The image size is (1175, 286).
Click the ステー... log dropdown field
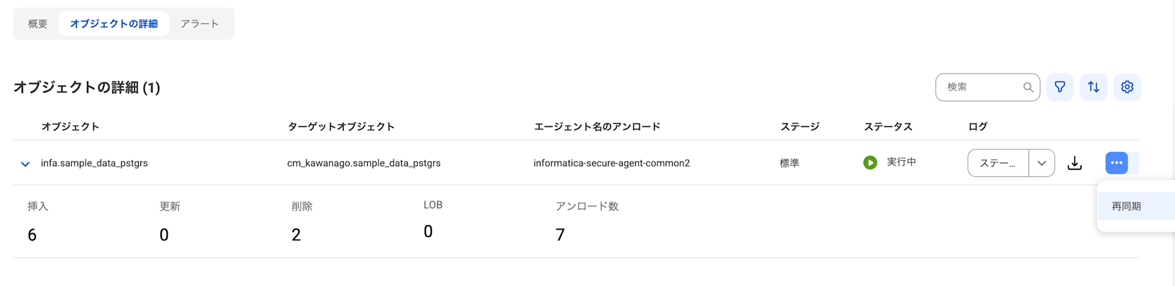(998, 163)
